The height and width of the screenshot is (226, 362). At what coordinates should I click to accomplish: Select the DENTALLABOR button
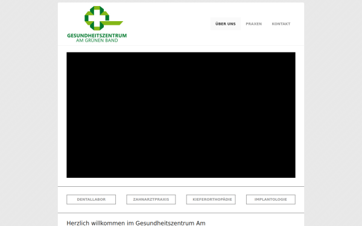coord(91,199)
